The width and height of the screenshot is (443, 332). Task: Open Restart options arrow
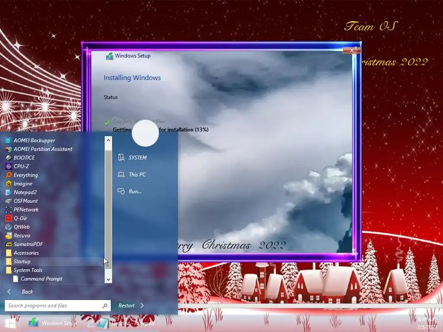point(142,306)
